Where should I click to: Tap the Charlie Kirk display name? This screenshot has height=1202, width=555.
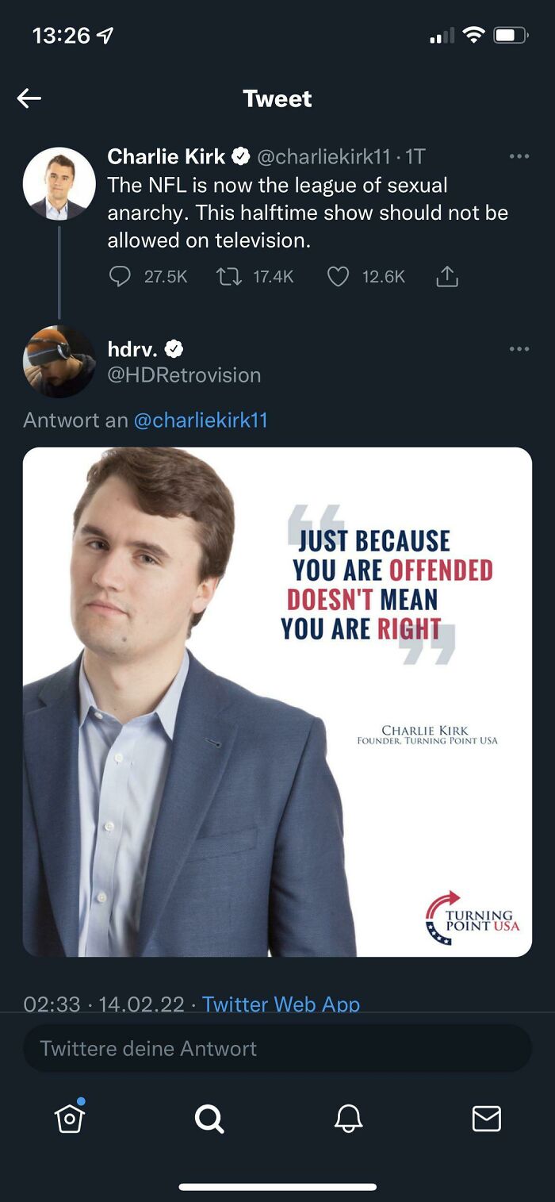click(x=166, y=156)
